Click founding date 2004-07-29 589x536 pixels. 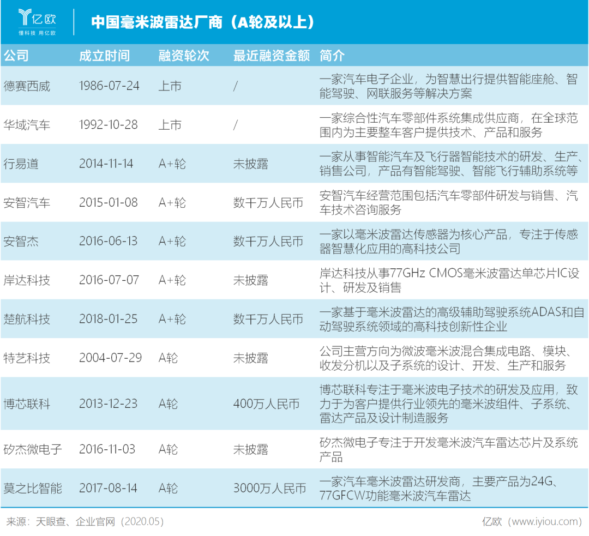coord(110,358)
